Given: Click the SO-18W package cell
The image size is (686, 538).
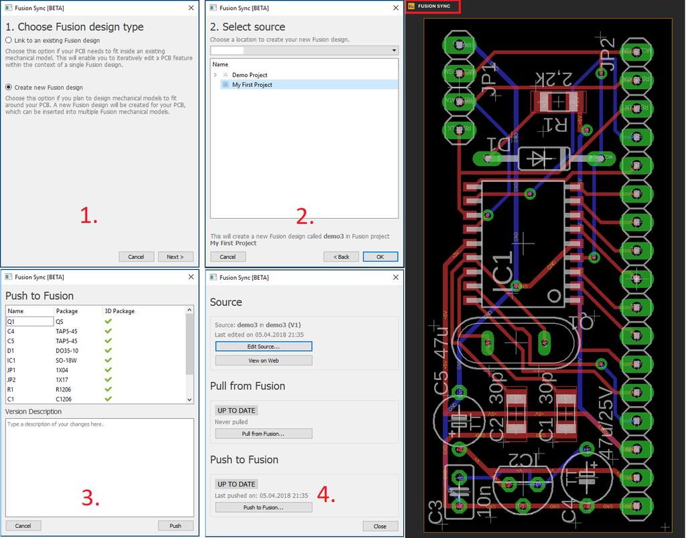Looking at the screenshot, I should click(x=66, y=360).
